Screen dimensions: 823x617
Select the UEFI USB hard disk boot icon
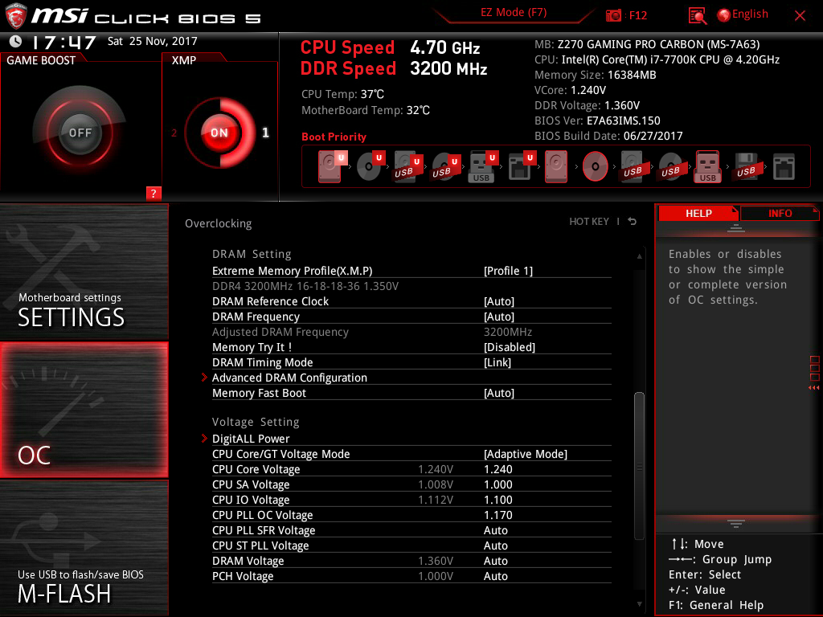407,166
